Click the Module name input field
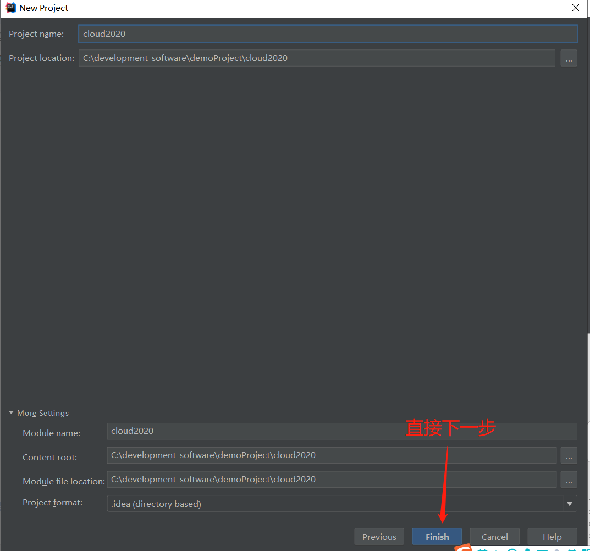The image size is (590, 551). coord(341,431)
